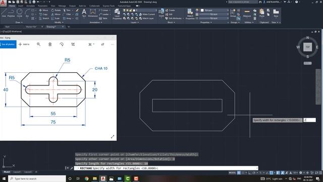This screenshot has height=182, width=323.
Task: Click the Array command
Action: tap(67, 18)
